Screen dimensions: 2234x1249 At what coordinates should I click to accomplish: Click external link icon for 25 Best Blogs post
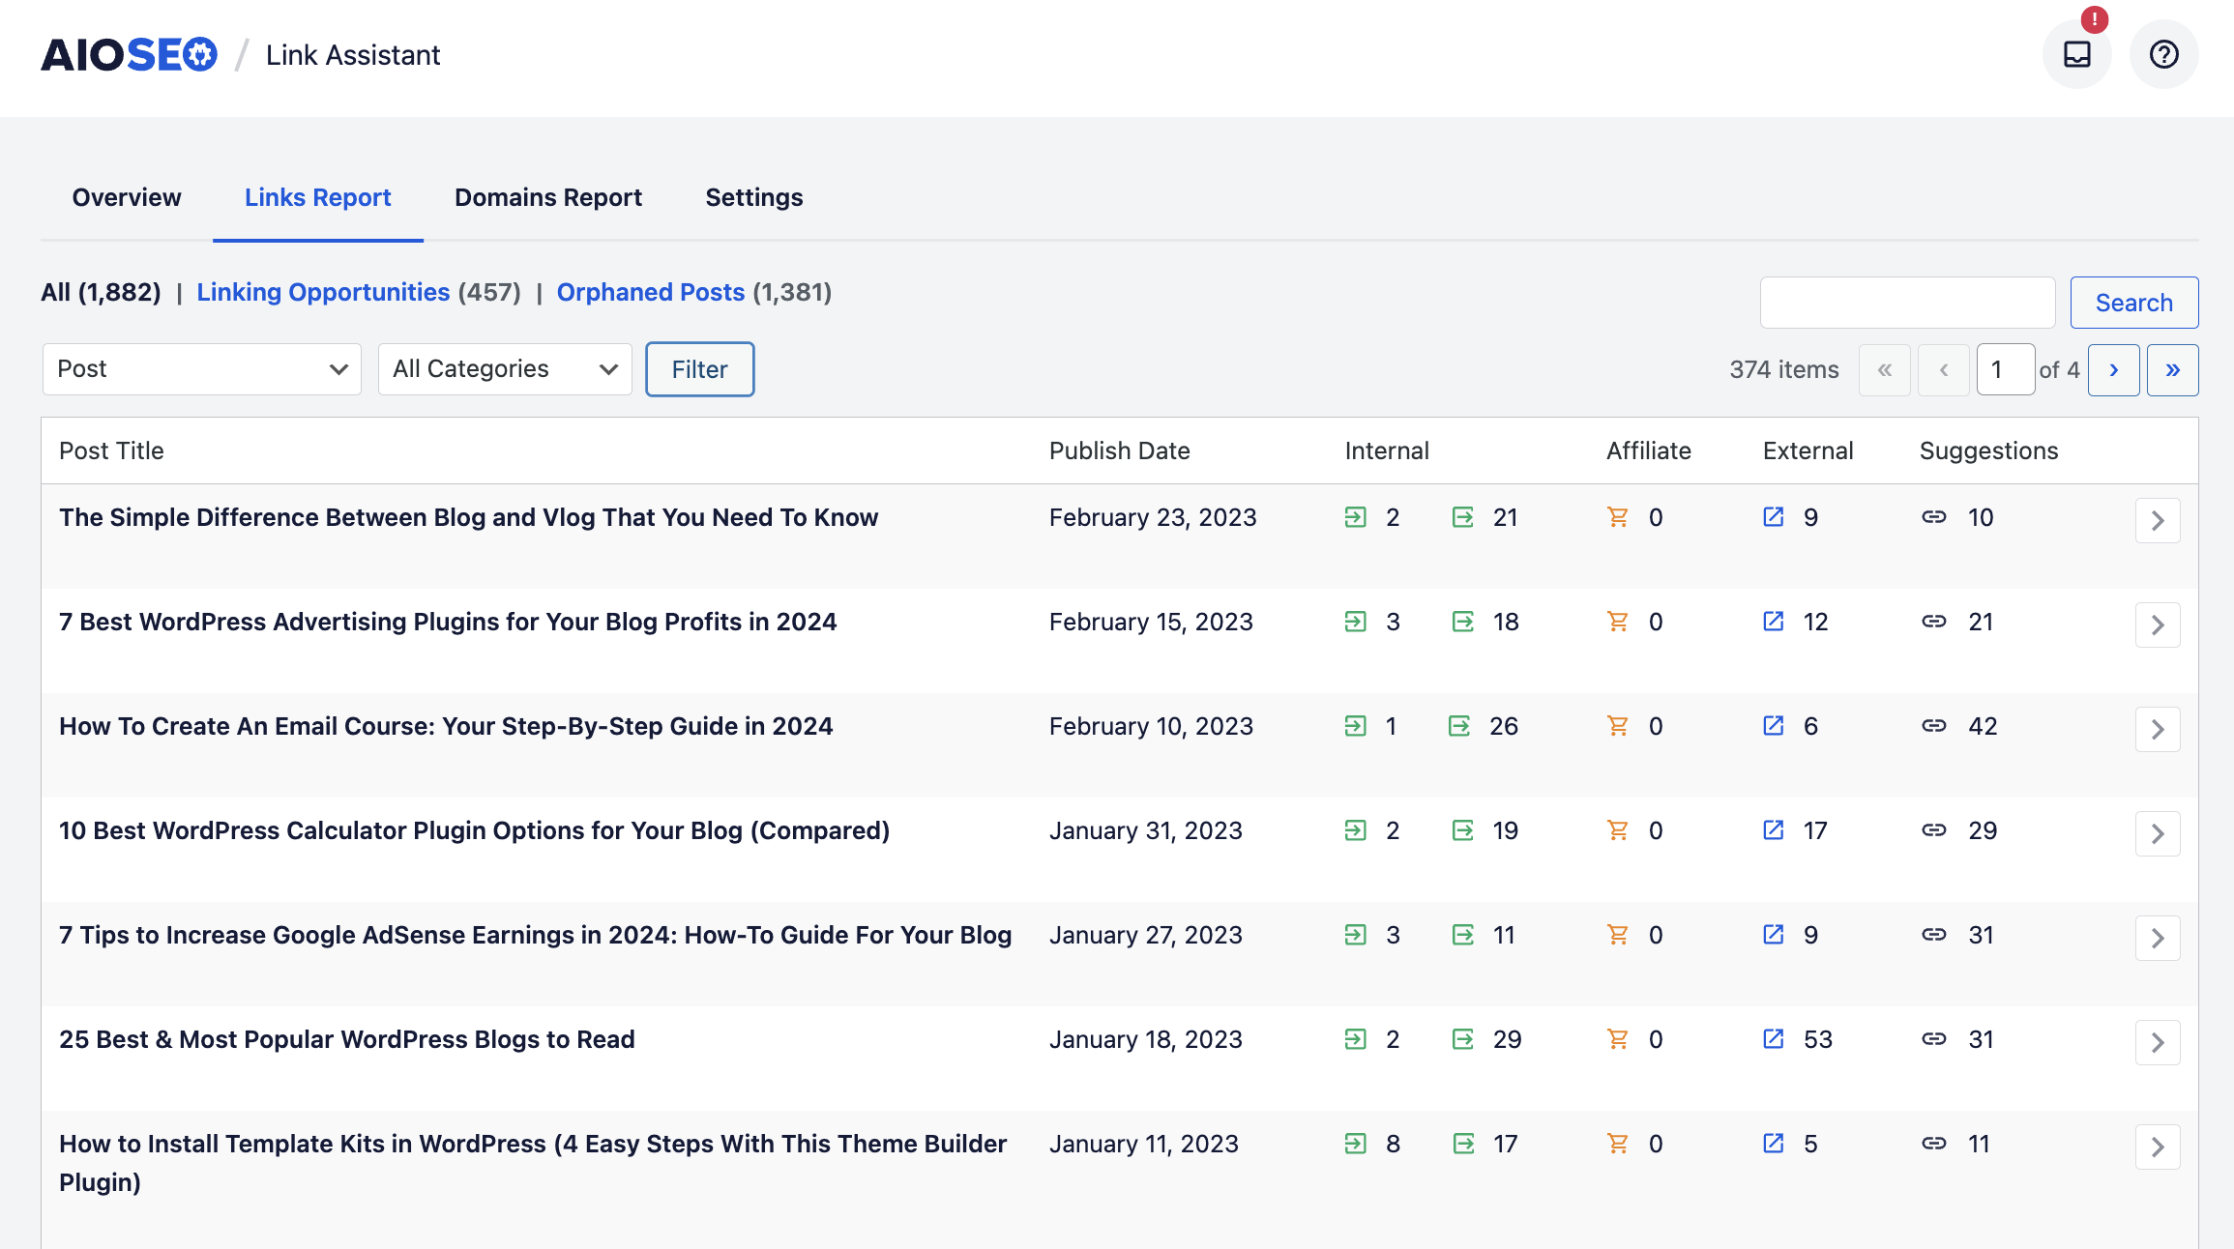[x=1773, y=1039]
